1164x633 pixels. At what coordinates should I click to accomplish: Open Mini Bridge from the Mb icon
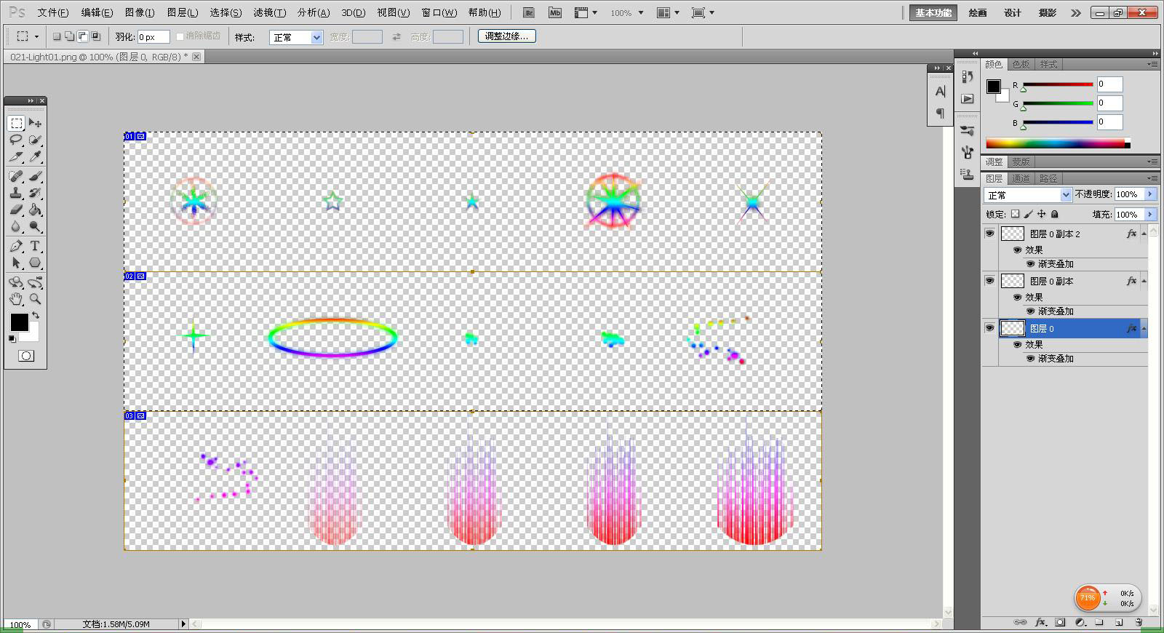tap(555, 12)
